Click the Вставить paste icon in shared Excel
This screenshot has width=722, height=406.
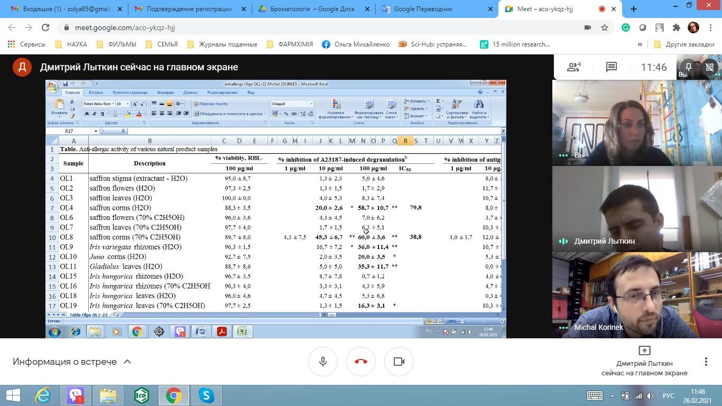coord(59,107)
